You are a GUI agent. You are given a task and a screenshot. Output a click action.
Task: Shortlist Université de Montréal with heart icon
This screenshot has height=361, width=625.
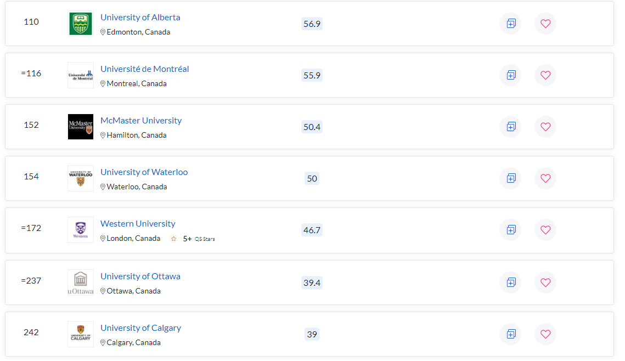[545, 75]
